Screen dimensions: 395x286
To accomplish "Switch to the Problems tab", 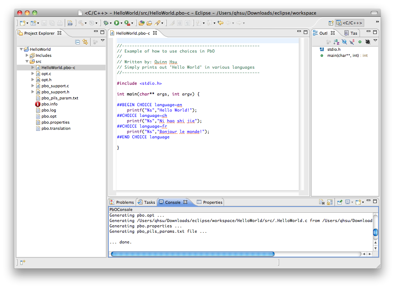I will 122,202.
